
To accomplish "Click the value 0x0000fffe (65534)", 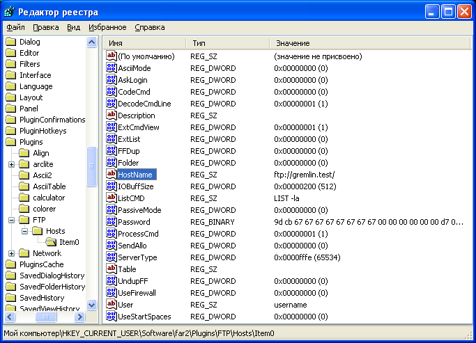I will (307, 257).
